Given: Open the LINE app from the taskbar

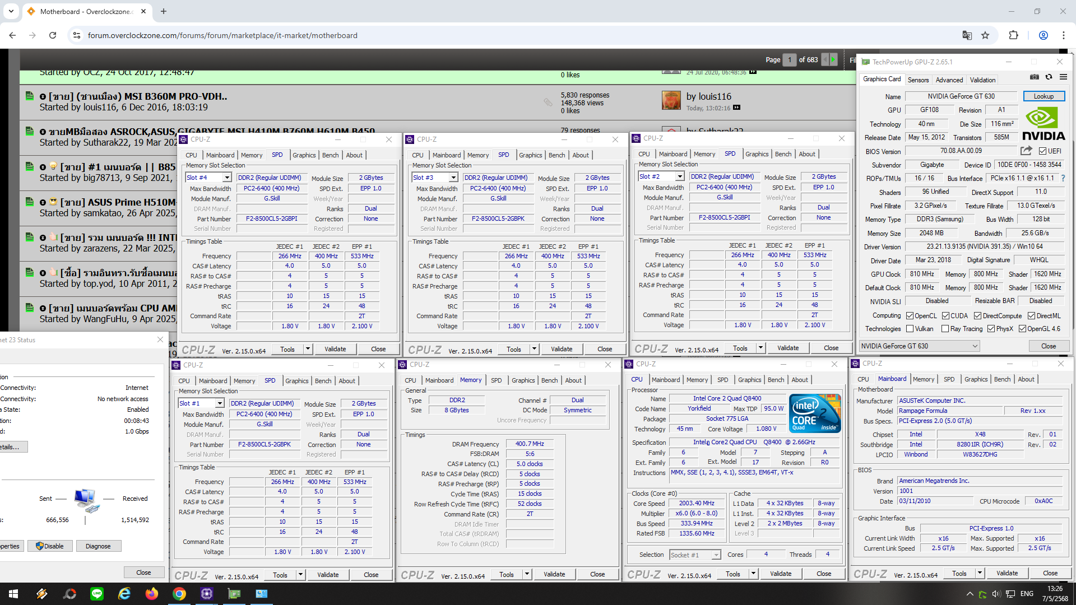Looking at the screenshot, I should (x=97, y=594).
